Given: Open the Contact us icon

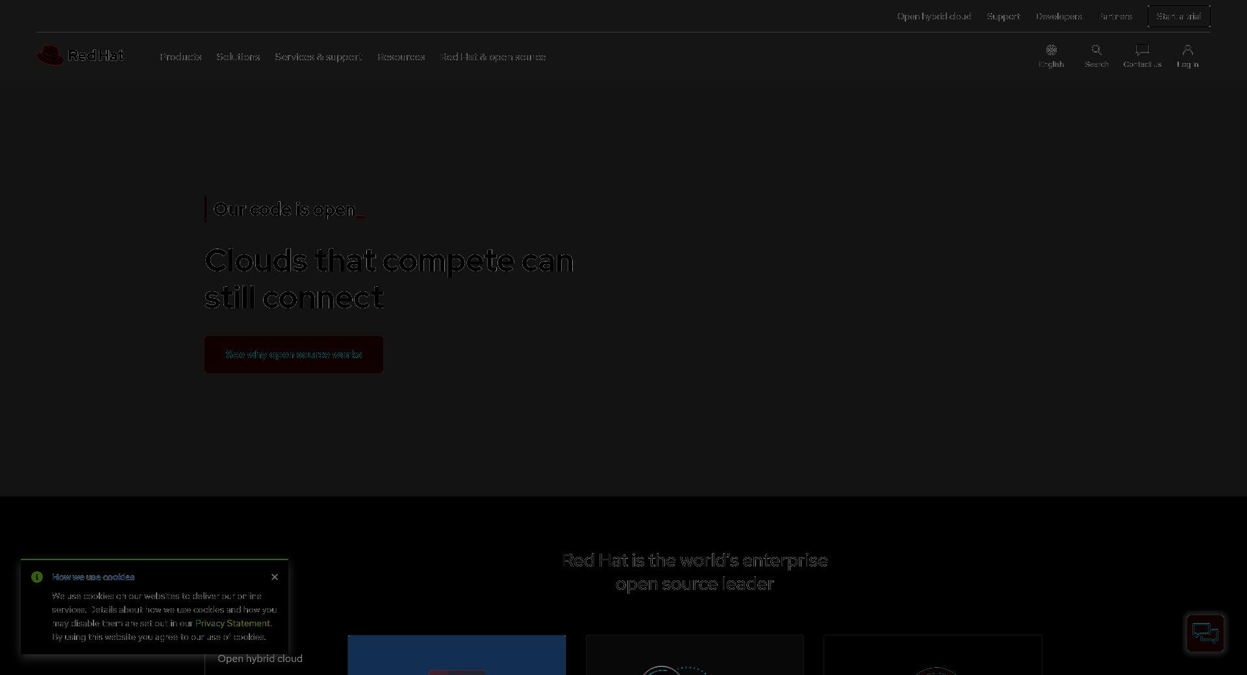Looking at the screenshot, I should click(1142, 56).
